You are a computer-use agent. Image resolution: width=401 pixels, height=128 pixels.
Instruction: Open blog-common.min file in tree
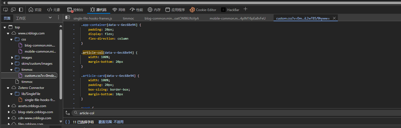pos(40,45)
